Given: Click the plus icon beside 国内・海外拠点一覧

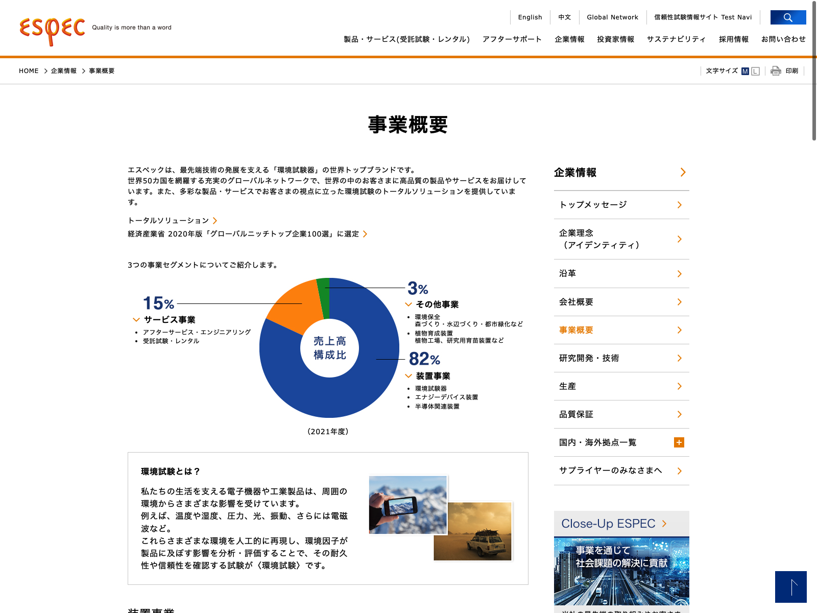Looking at the screenshot, I should (x=679, y=442).
